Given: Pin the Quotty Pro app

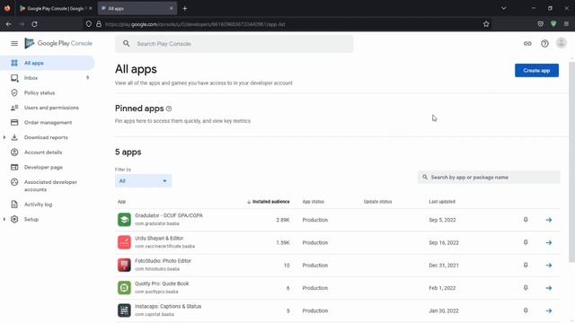Looking at the screenshot, I should 526,288.
